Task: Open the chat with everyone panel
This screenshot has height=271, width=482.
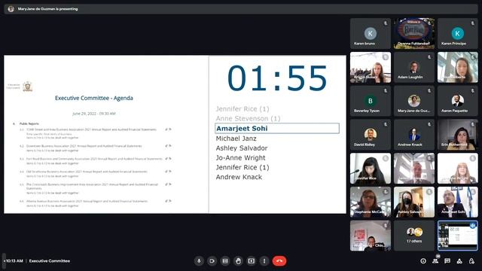Action: [x=447, y=261]
